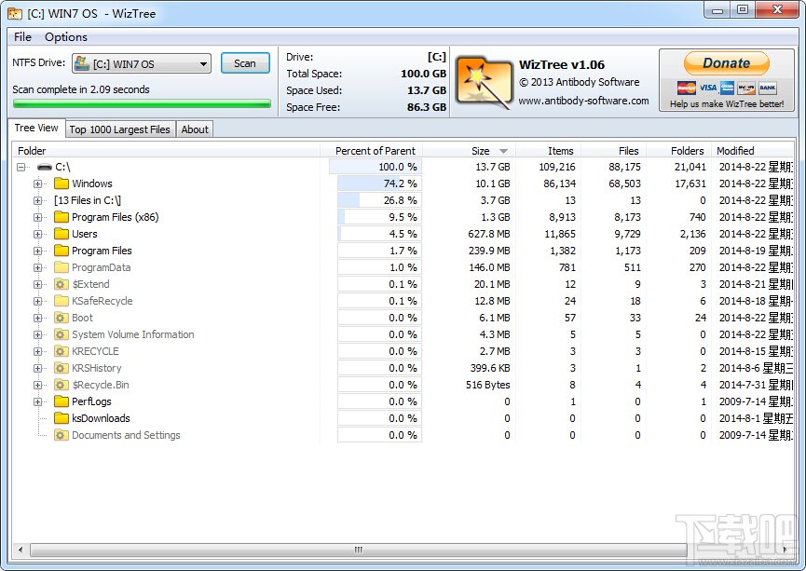806x571 pixels.
Task: Sort by the Modified column header
Action: coord(753,151)
